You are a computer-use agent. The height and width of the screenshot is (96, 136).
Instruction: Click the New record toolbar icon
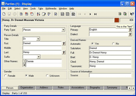click(4, 14)
